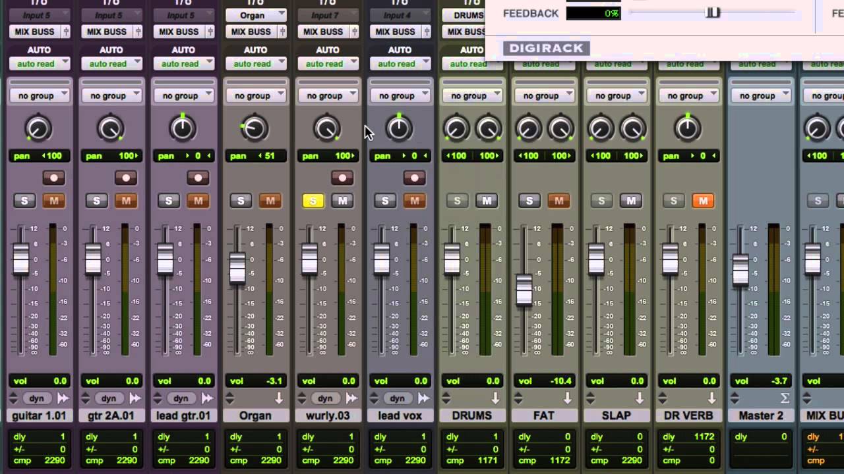Screen dimensions: 844x474
Task: Click the down arrow icon on DRUMS
Action: click(495, 398)
